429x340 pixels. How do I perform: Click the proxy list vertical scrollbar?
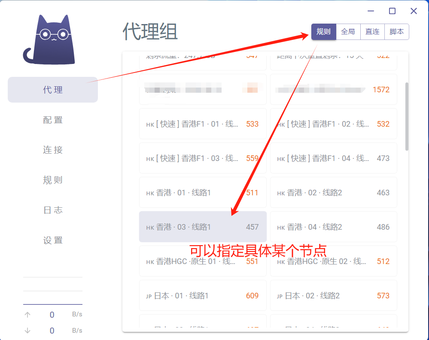point(407,116)
